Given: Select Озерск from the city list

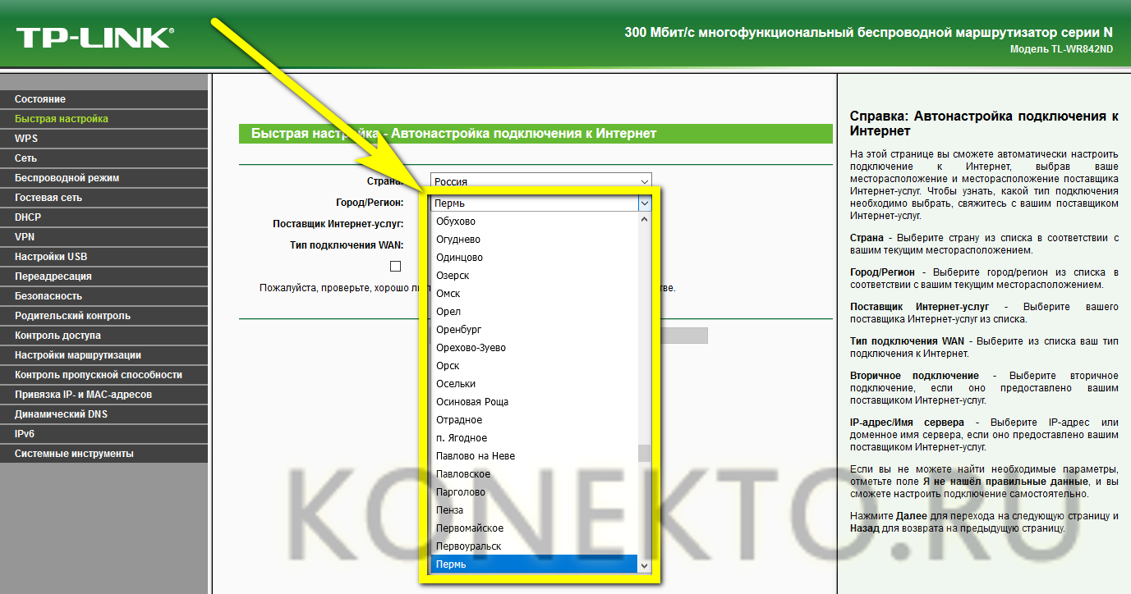Looking at the screenshot, I should tap(534, 276).
